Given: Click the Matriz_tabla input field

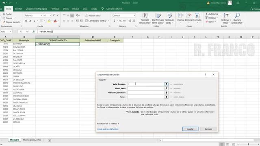Looking at the screenshot, I should tap(146, 88).
